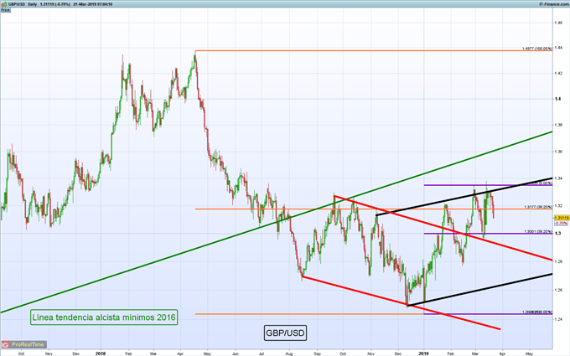Click the -0.70% change tag on price axis
Image resolution: width=570 pixels, height=356 pixels.
561,223
